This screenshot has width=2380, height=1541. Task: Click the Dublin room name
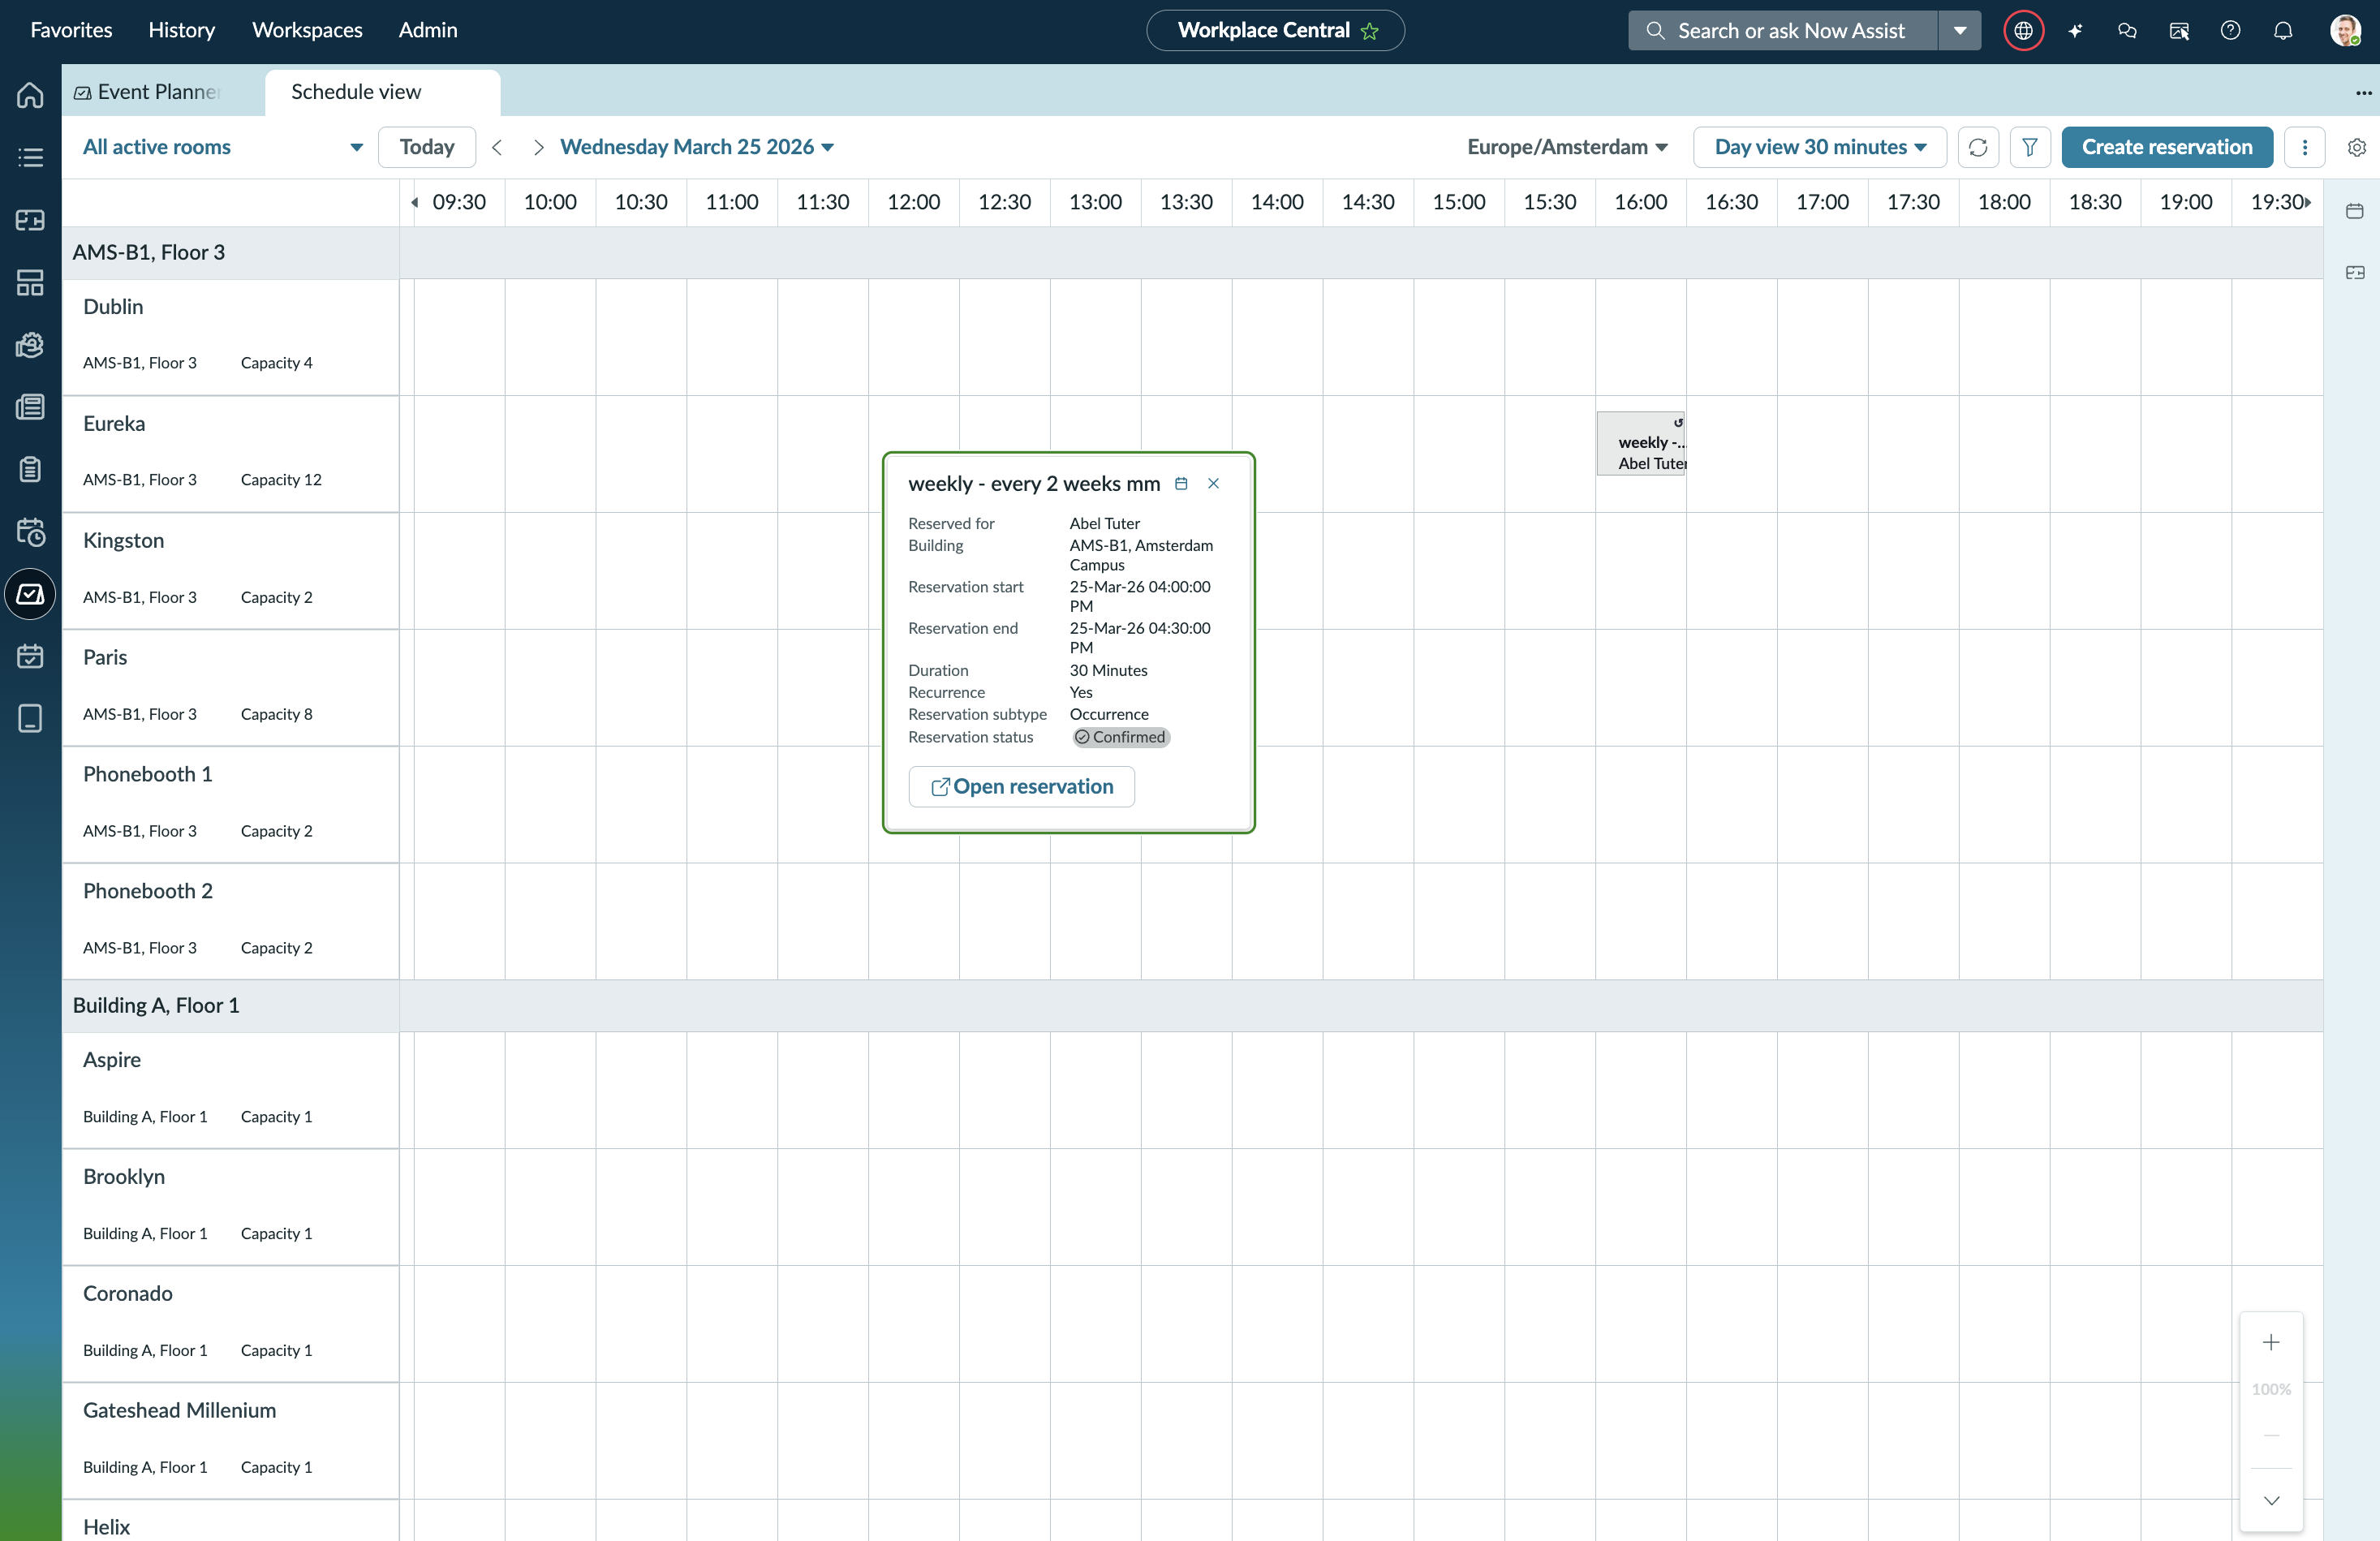(113, 307)
